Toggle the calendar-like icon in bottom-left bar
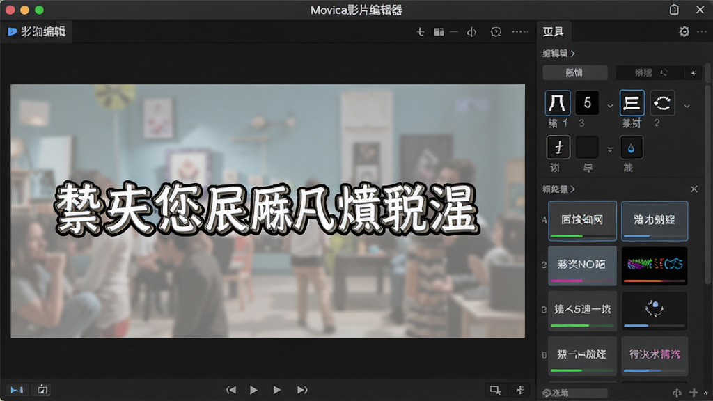 pos(42,390)
